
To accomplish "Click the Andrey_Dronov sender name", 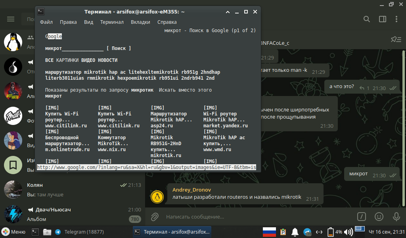I will pyautogui.click(x=192, y=190).
